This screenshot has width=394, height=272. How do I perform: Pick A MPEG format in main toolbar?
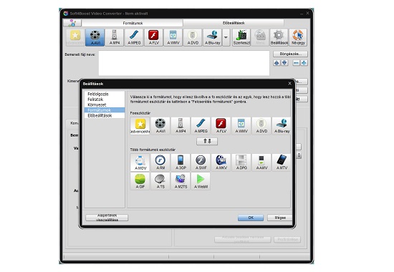click(x=134, y=37)
